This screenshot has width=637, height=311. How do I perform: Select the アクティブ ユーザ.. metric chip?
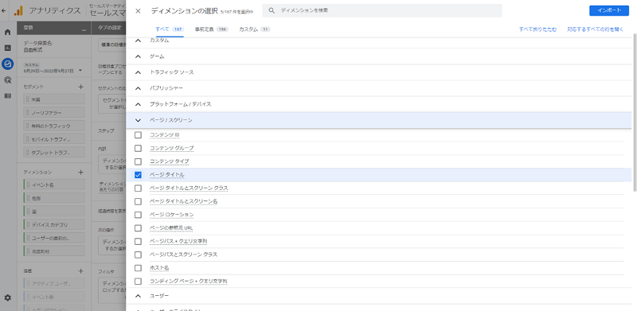(54, 283)
